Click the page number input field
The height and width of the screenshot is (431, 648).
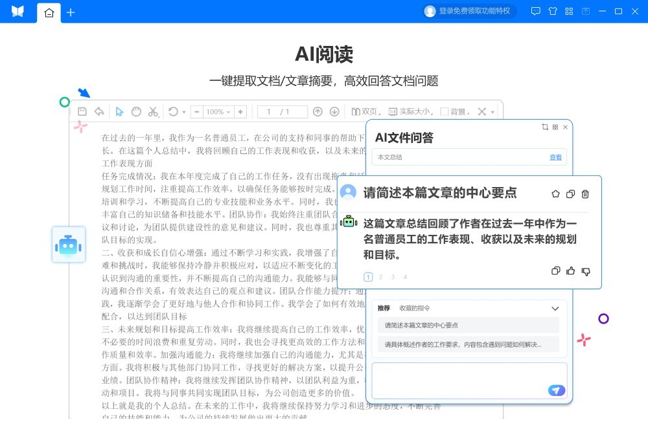point(283,111)
